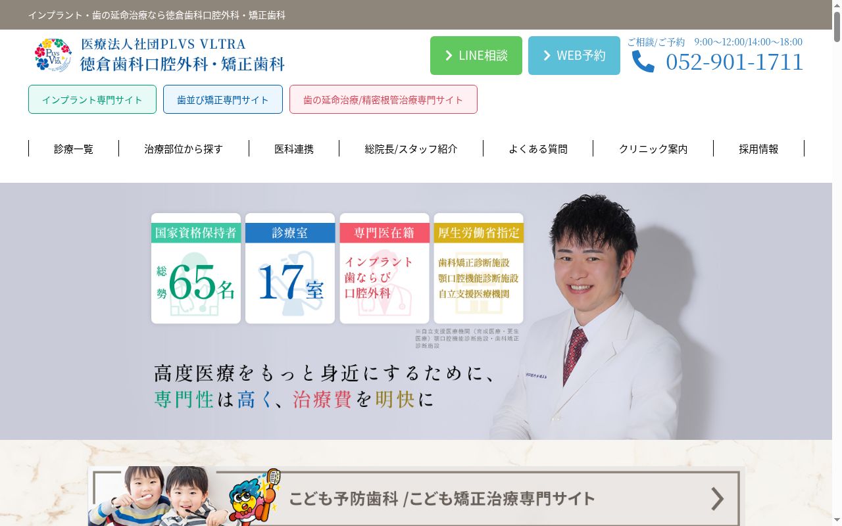Viewport: 842px width, 526px height.
Task: Open 治療部位から探す menu
Action: (184, 149)
